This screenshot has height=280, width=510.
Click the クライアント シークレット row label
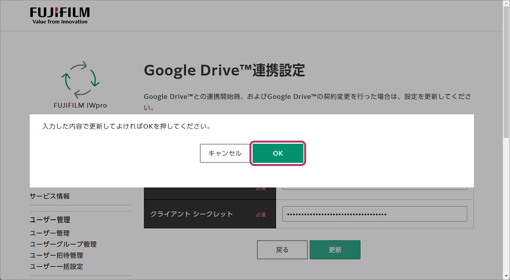click(x=192, y=214)
